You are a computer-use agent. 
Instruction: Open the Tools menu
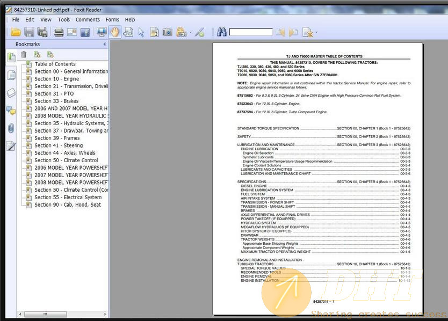(x=64, y=19)
